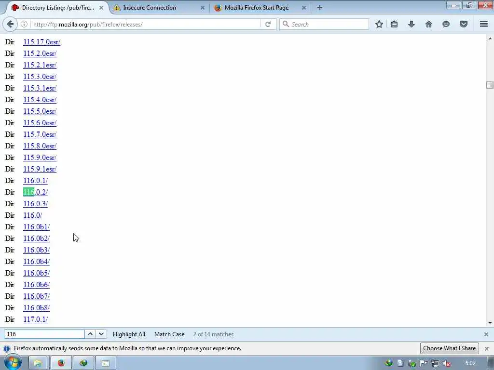Image resolution: width=494 pixels, height=370 pixels.
Task: Open the 115.3.1esr/ directory link
Action: (x=40, y=88)
